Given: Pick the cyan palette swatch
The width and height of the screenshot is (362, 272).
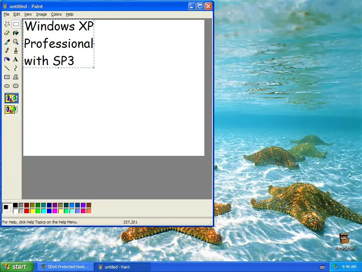Looking at the screenshot, I should click(43, 211).
